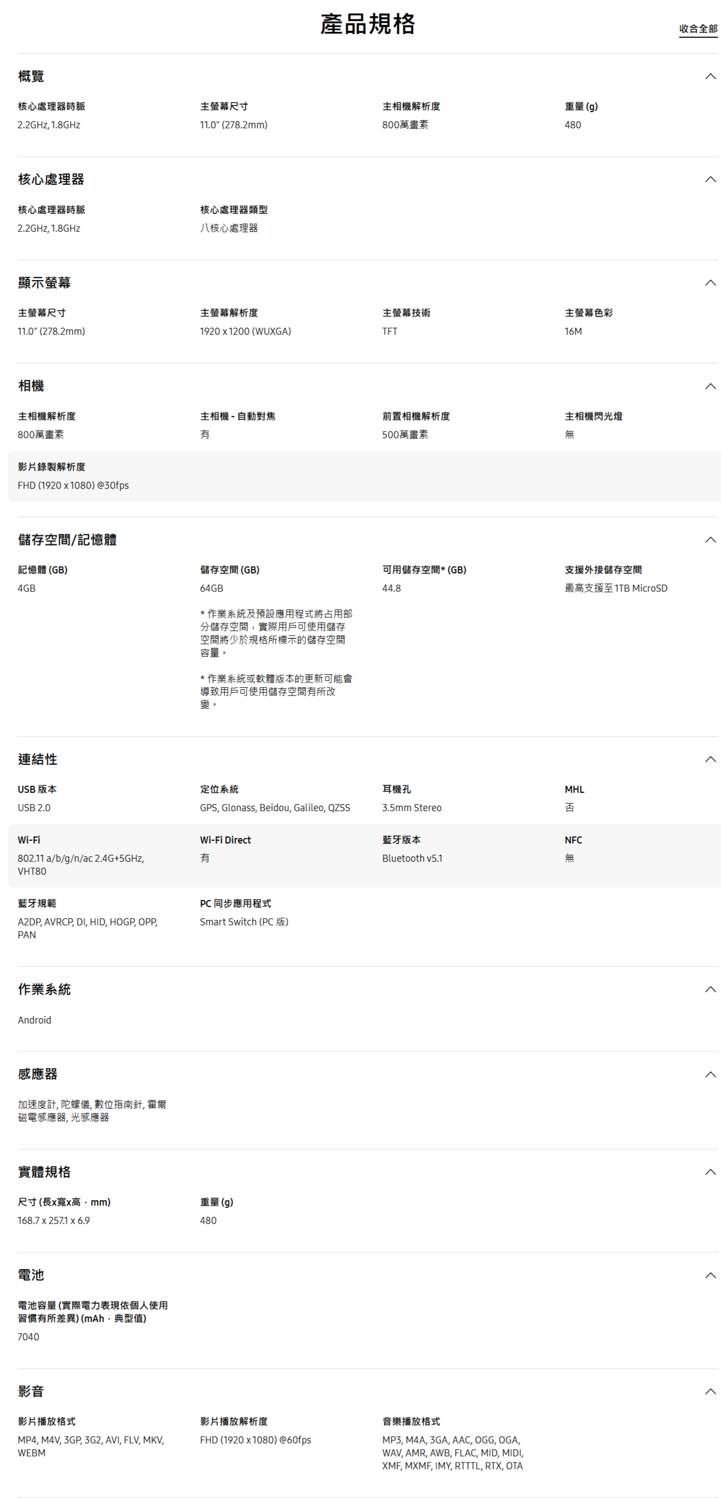Viewport: 721px width, 1498px height.
Task: Select the FHD (1920 x 1080) @60fps value
Action: 255,1440
